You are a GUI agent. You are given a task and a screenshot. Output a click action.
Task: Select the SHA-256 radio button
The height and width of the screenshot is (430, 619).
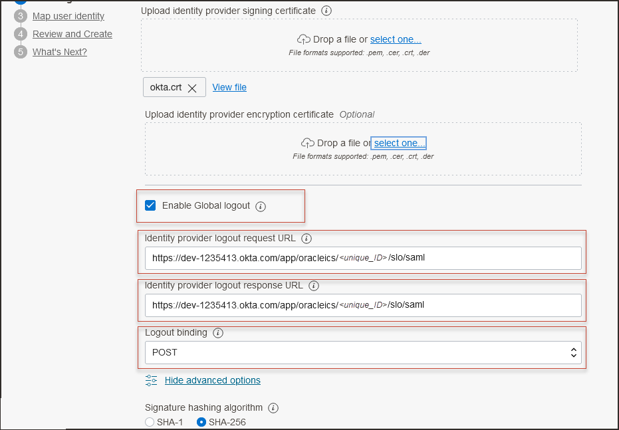201,422
